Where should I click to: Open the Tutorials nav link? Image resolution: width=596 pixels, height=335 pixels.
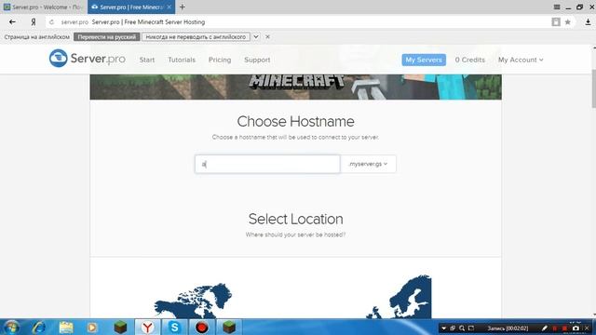(x=182, y=60)
